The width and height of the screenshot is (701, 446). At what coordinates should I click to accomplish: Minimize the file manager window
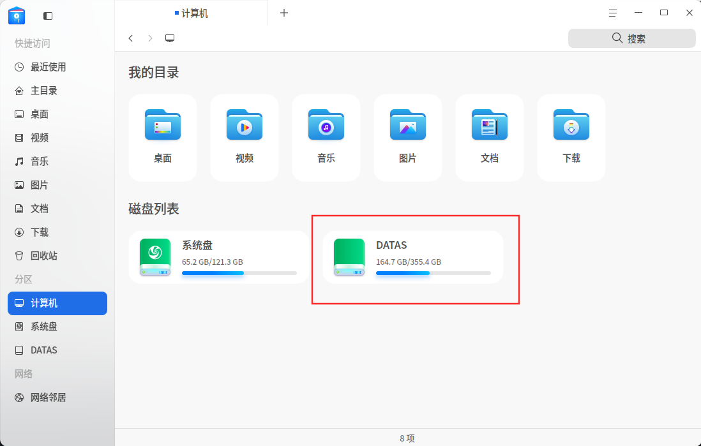coord(638,13)
